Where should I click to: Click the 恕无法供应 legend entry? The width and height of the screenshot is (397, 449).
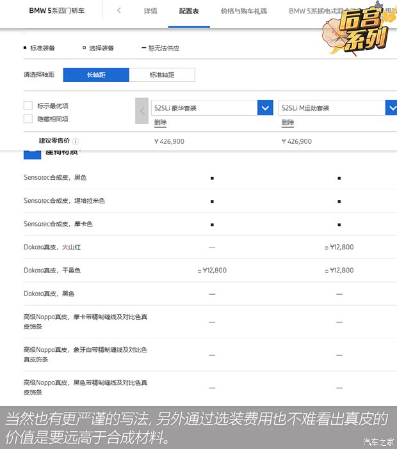(x=161, y=48)
